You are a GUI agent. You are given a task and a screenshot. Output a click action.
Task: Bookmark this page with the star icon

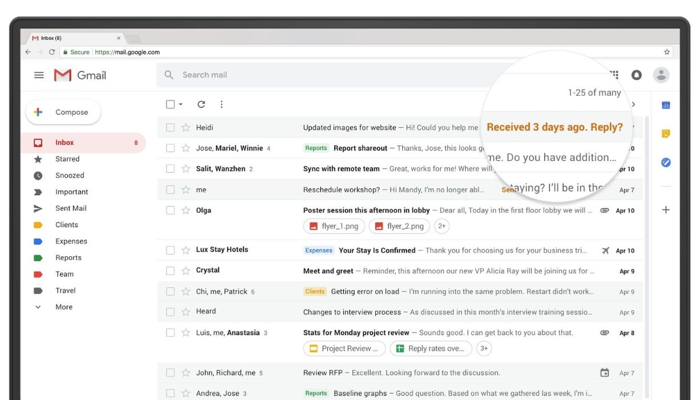coord(667,52)
